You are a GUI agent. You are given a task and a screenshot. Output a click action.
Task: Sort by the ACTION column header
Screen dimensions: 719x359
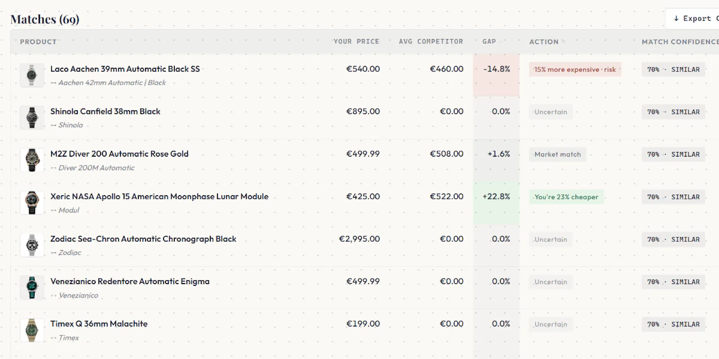544,42
